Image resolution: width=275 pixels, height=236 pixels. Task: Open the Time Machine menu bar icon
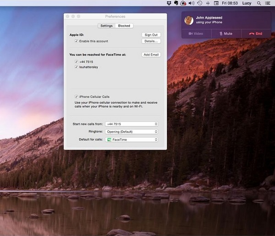(199, 3)
